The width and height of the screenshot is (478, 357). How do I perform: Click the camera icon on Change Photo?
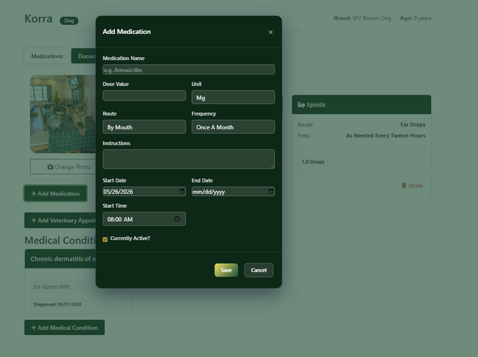click(x=50, y=167)
